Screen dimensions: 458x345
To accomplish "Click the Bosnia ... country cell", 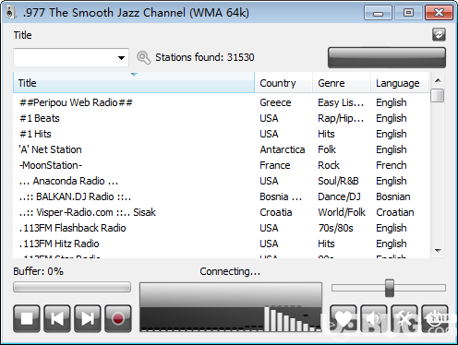I will click(x=281, y=196).
